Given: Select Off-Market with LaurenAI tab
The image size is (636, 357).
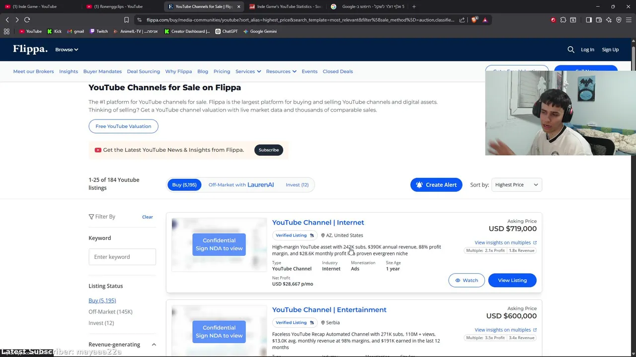Looking at the screenshot, I should pos(241,184).
